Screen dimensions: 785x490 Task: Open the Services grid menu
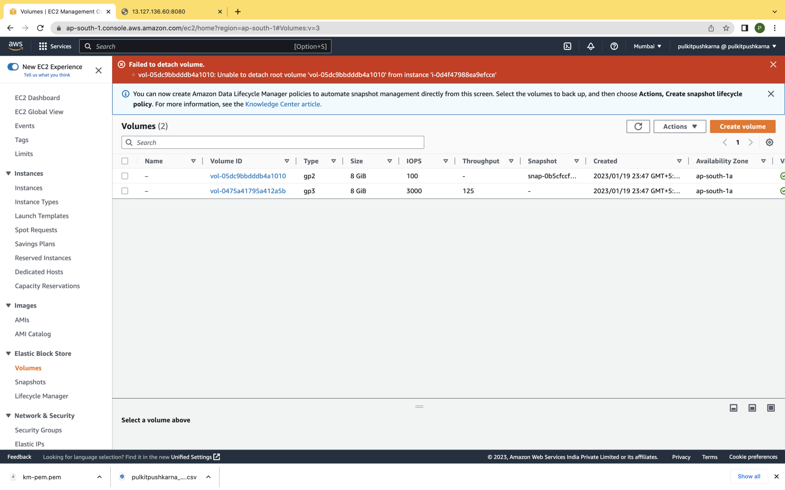55,46
